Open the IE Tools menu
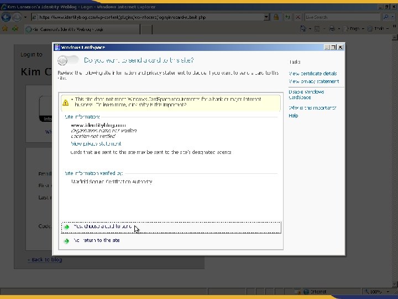 pos(378,29)
